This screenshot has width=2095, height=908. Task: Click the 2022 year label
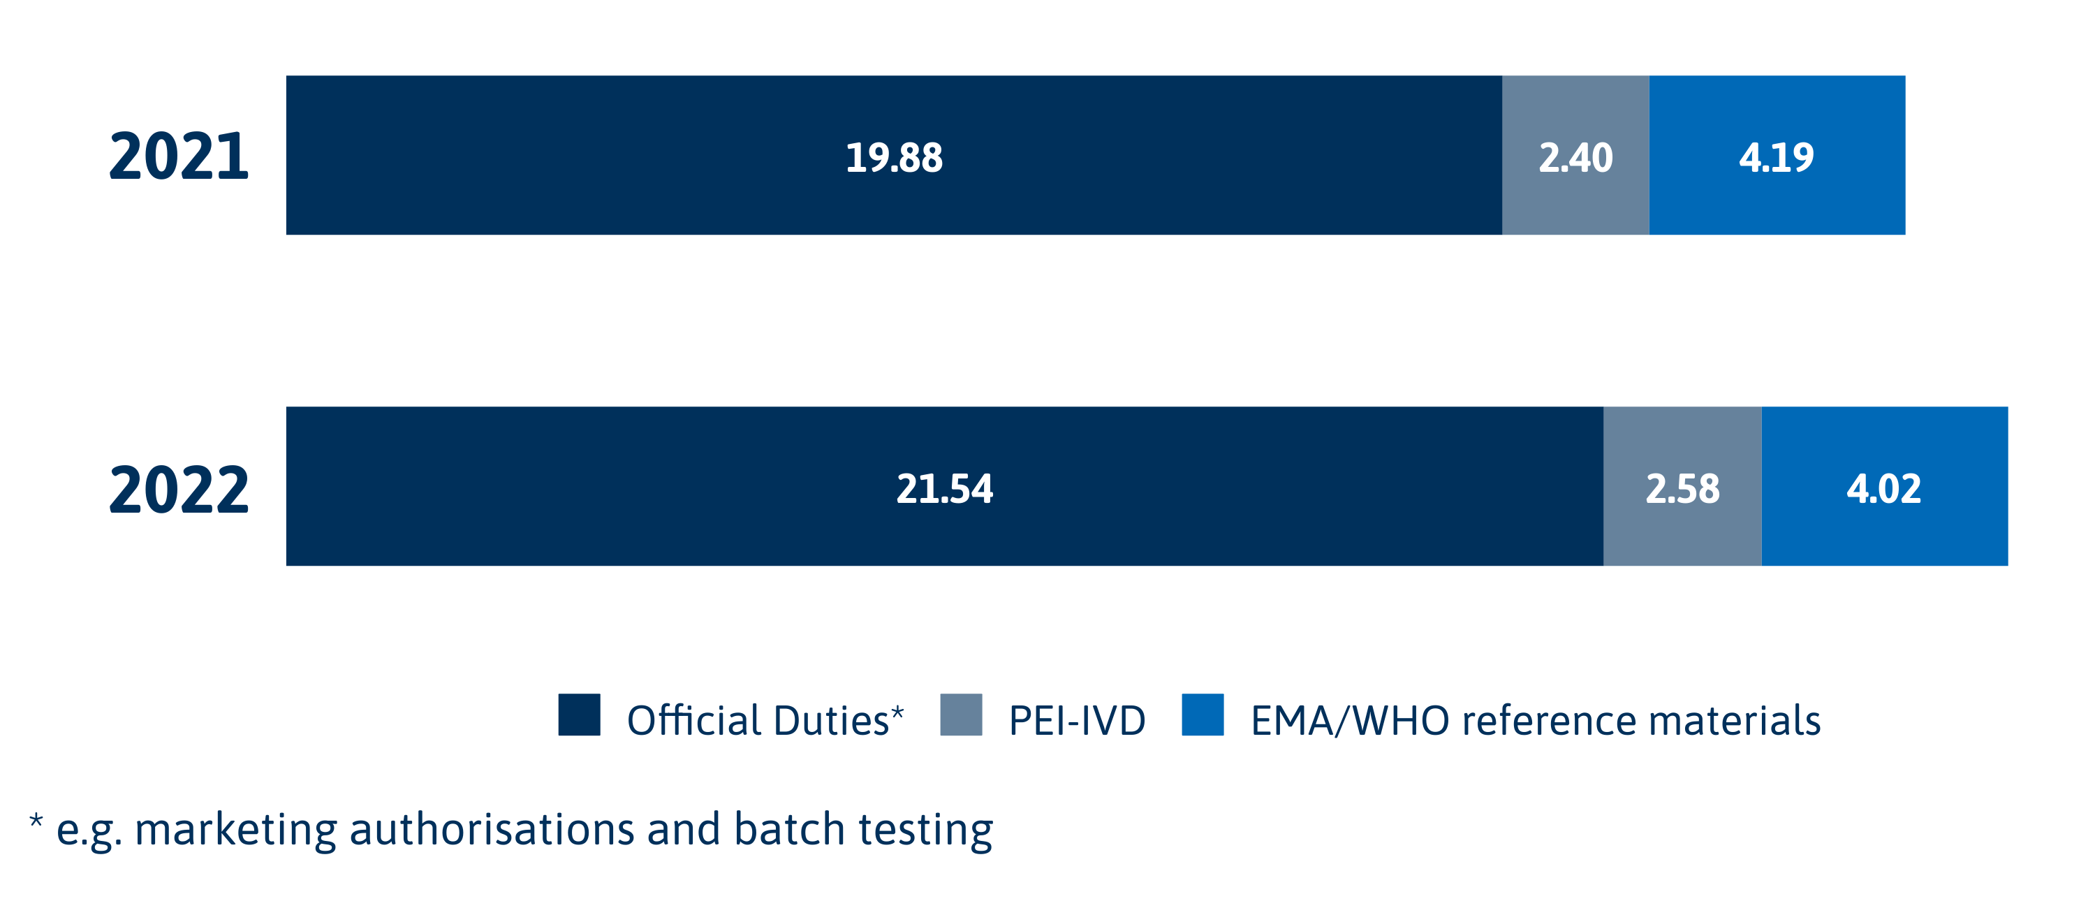179,489
